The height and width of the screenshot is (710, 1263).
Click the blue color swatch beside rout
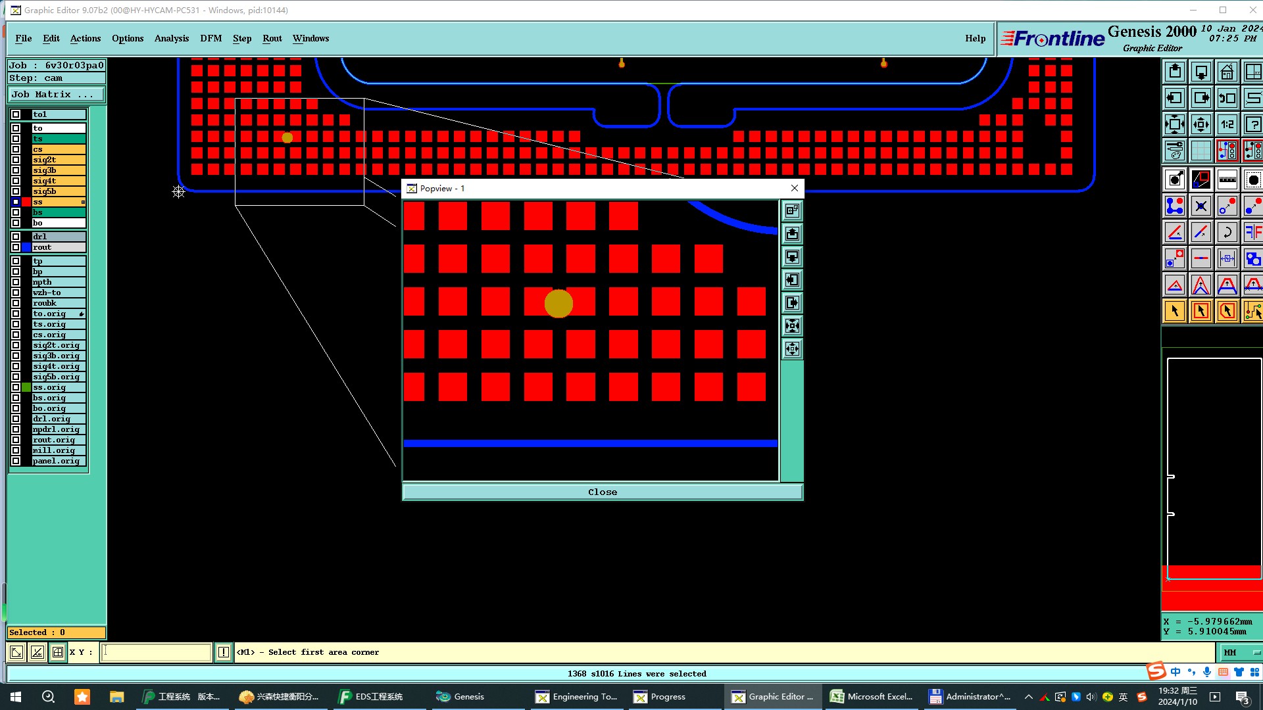click(26, 247)
